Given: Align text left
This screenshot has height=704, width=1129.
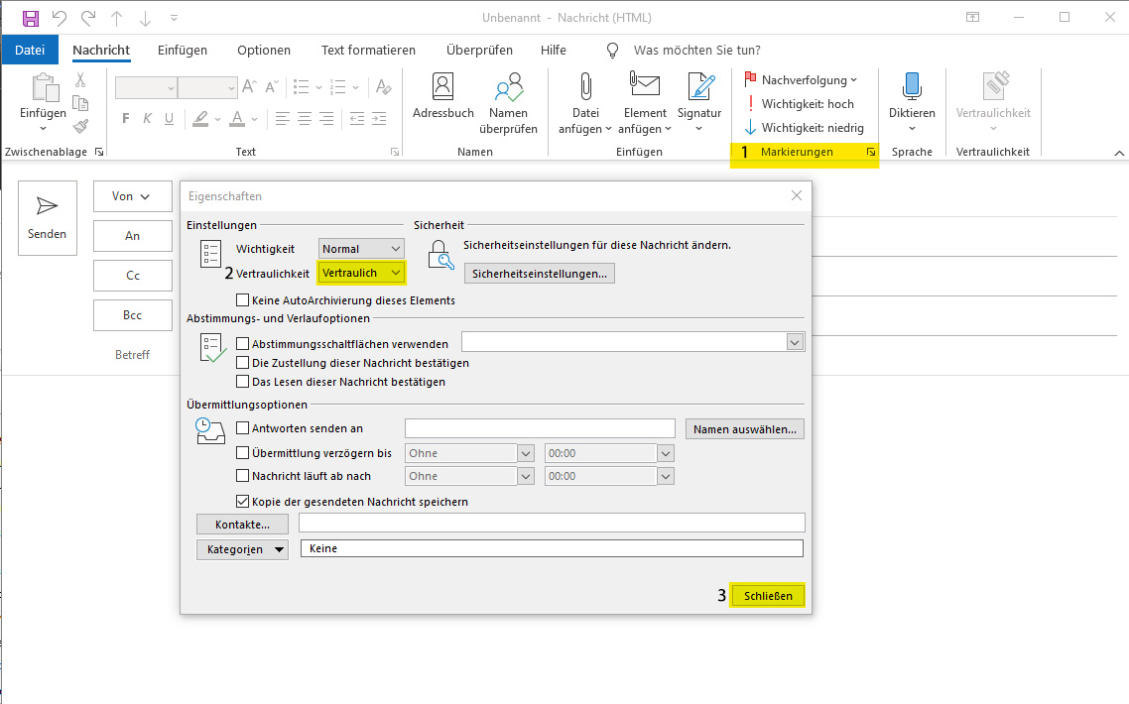Looking at the screenshot, I should 282,119.
